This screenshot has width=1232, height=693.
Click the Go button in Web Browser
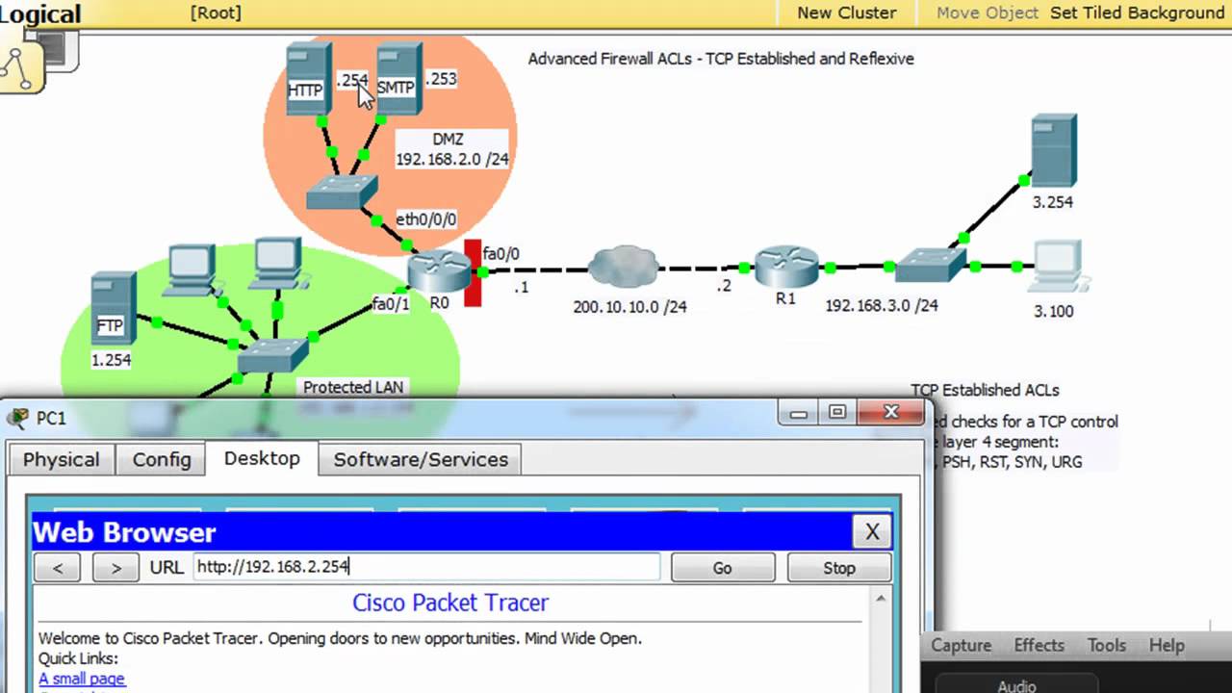pyautogui.click(x=722, y=568)
